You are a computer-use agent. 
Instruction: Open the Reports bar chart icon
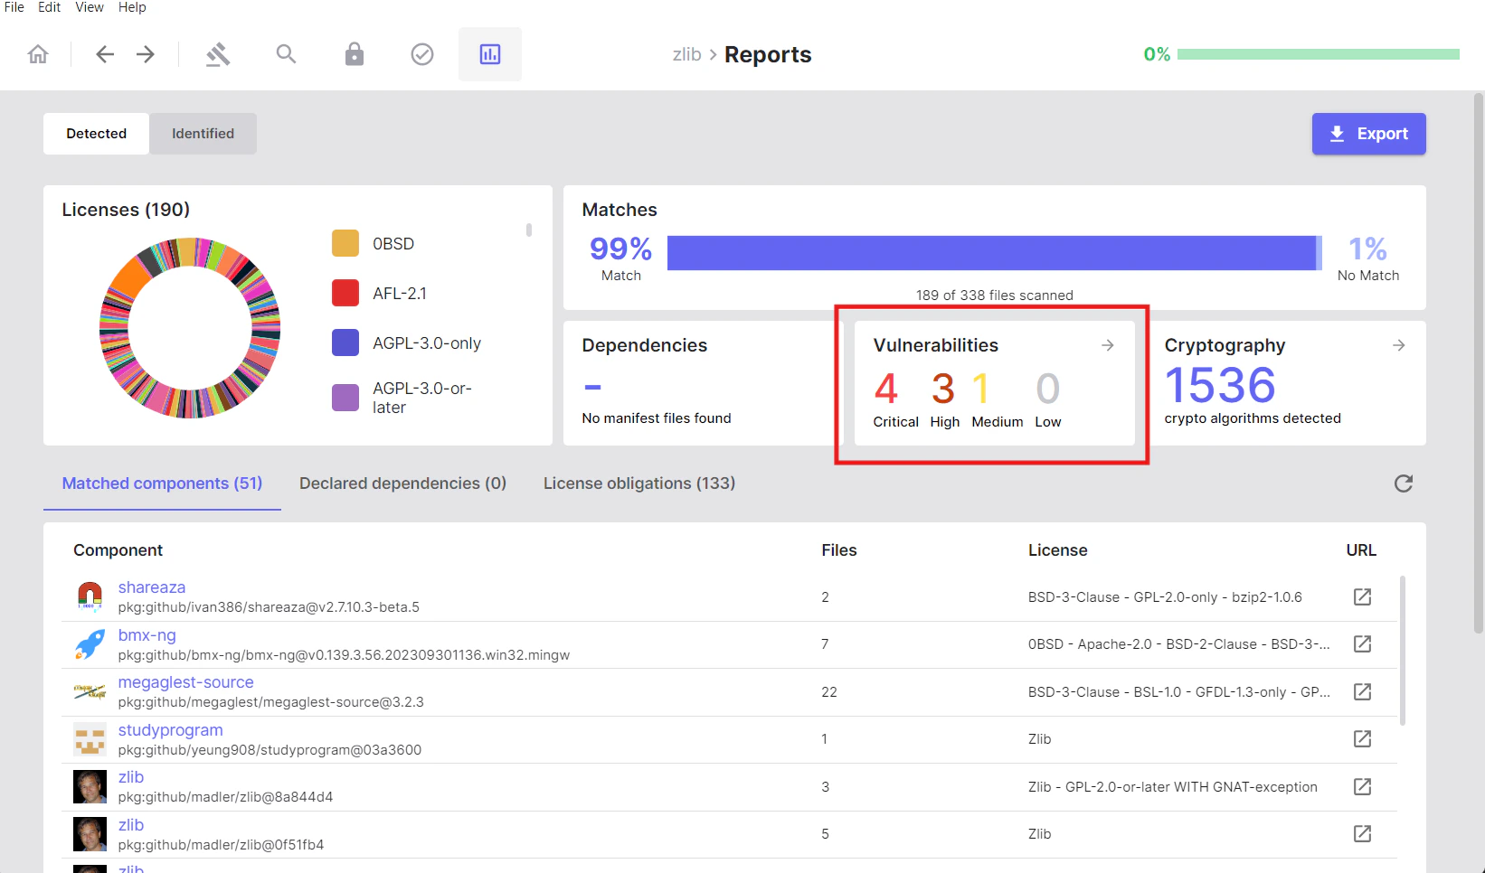point(489,53)
